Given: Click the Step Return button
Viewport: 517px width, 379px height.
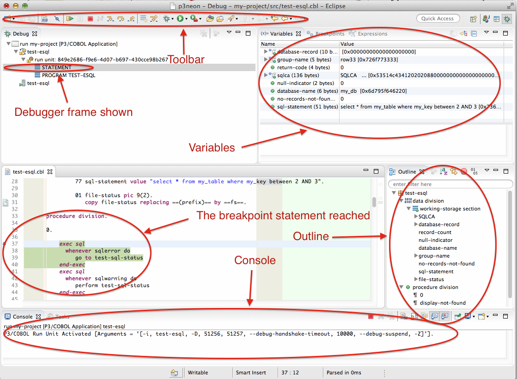Looking at the screenshot, I should pos(132,19).
